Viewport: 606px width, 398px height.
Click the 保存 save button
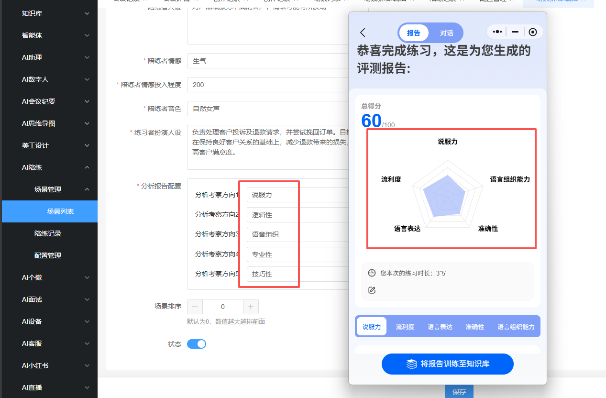459,391
